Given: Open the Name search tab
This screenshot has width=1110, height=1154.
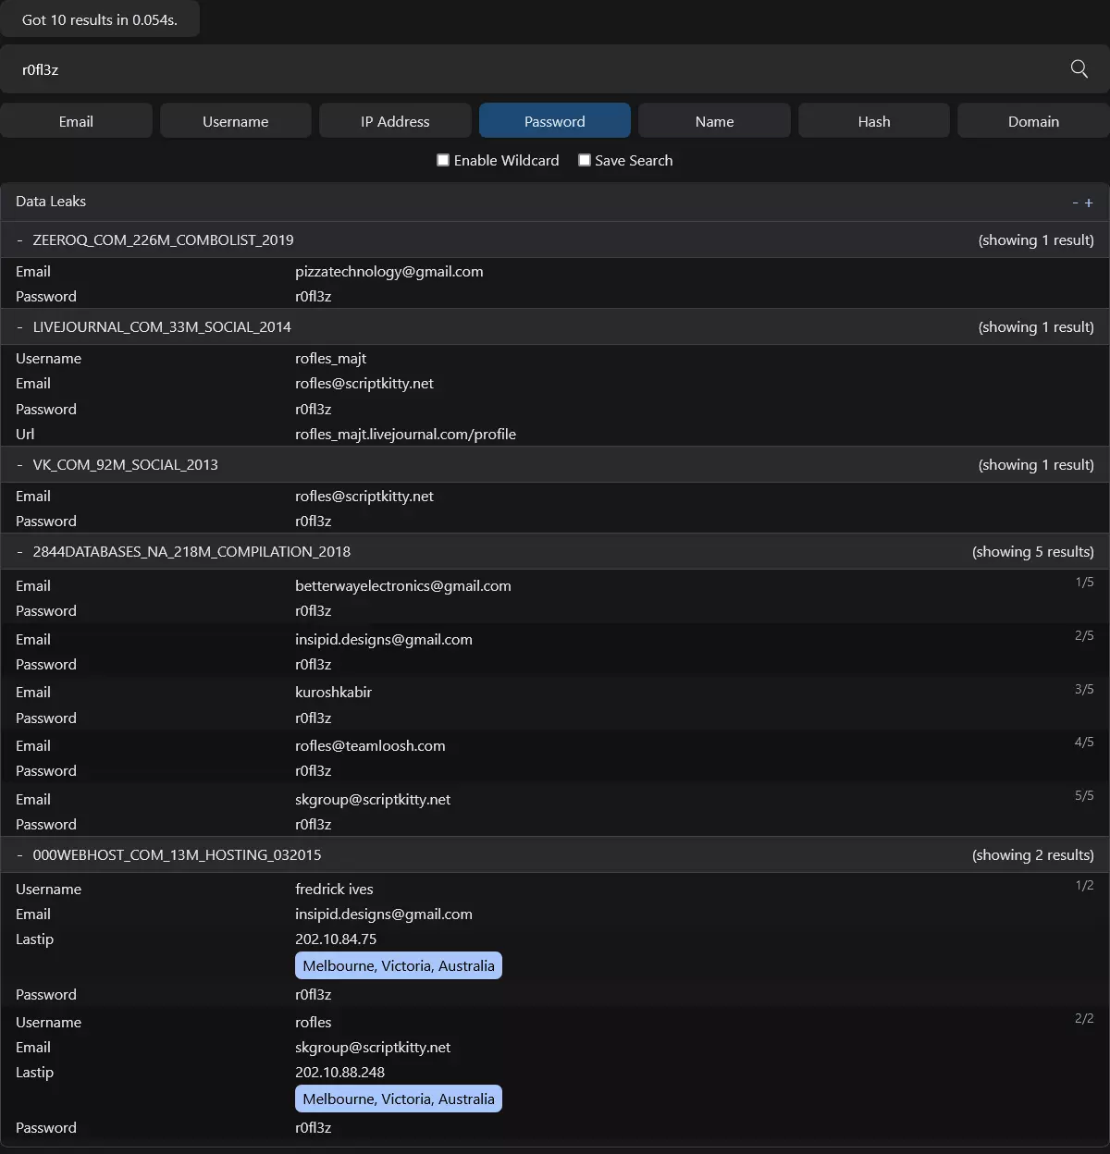Looking at the screenshot, I should (x=714, y=121).
